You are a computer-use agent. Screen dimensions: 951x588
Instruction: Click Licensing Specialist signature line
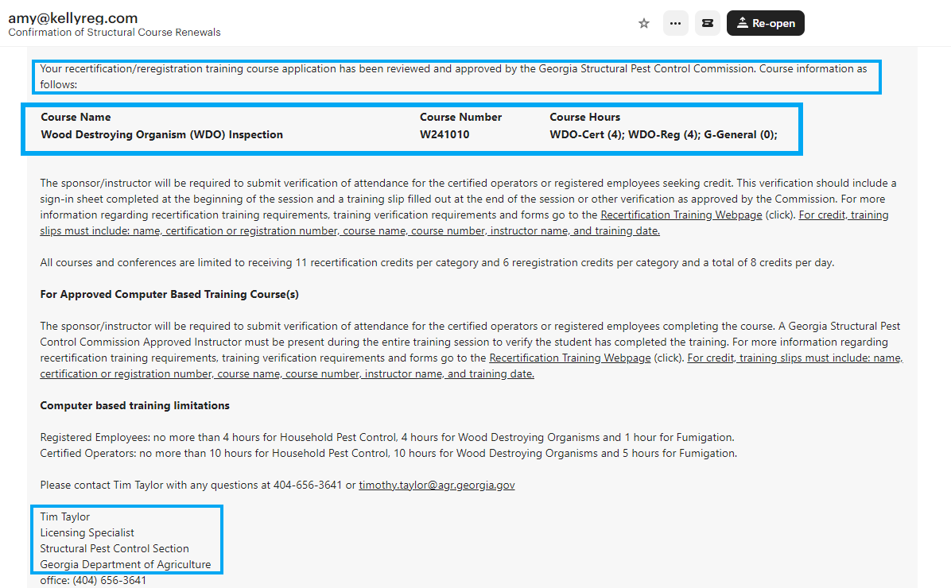point(87,532)
